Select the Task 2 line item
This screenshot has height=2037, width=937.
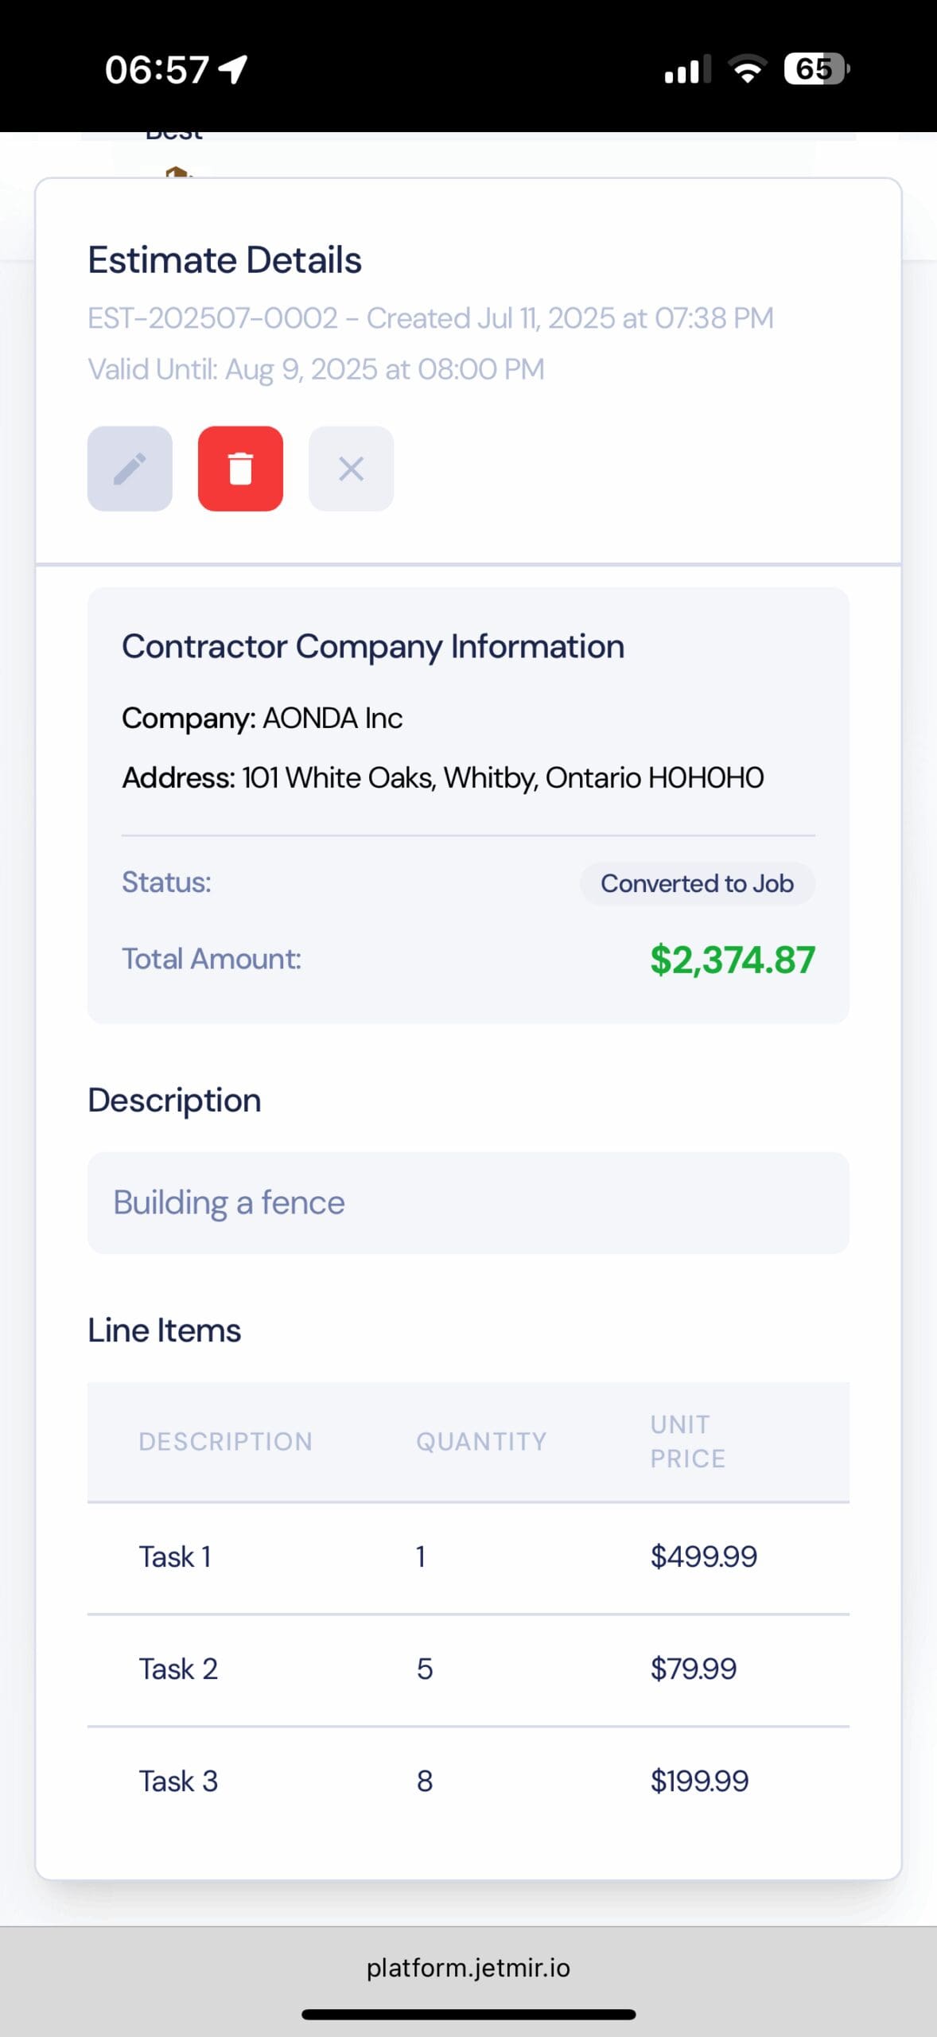(178, 1669)
